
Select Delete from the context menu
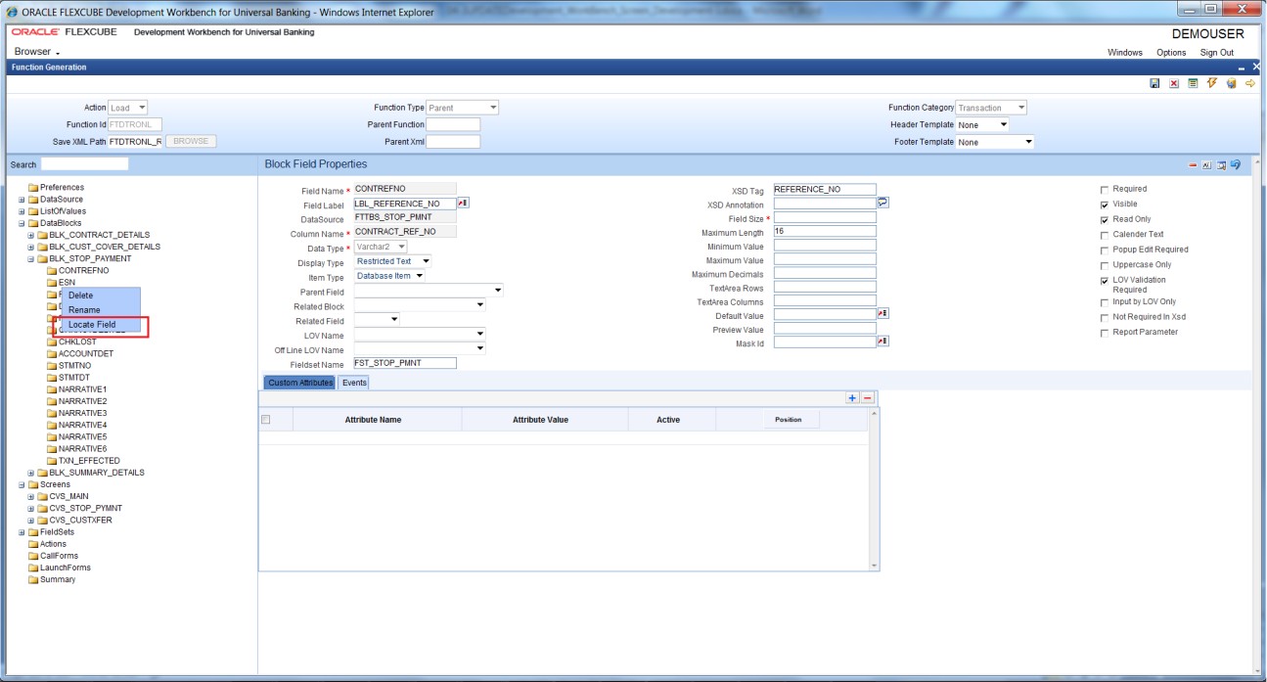[80, 296]
